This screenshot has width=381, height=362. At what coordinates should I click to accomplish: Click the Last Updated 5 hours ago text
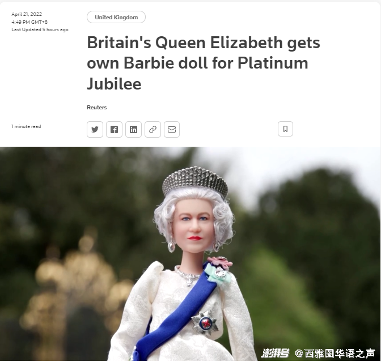tap(40, 29)
